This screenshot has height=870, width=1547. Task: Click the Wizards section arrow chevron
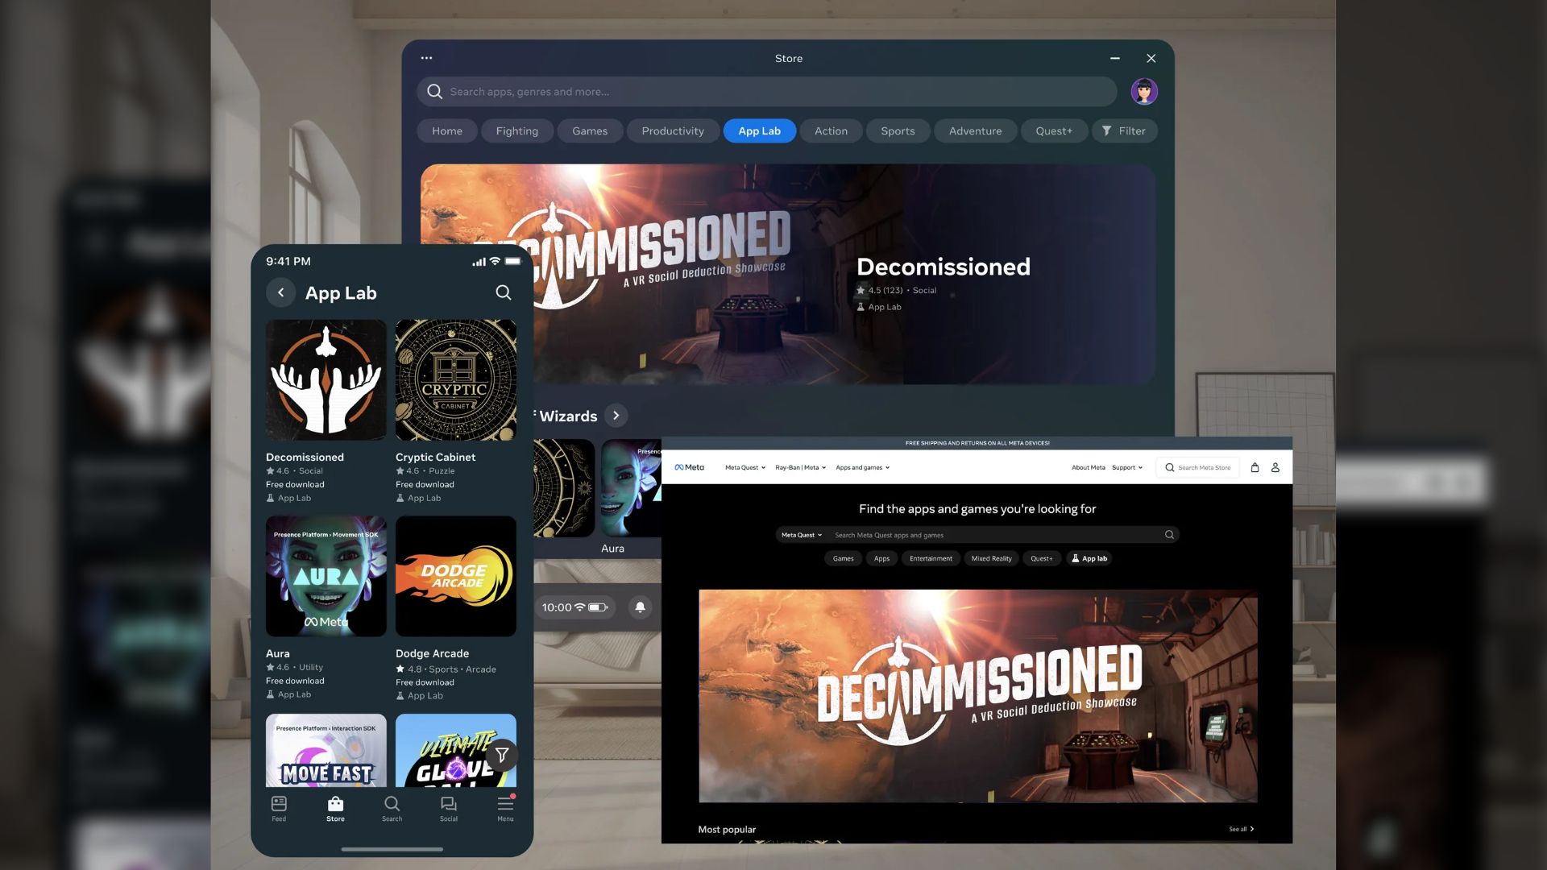pyautogui.click(x=616, y=416)
